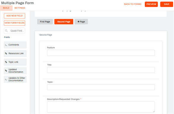Click into the Title input field

[101, 70]
